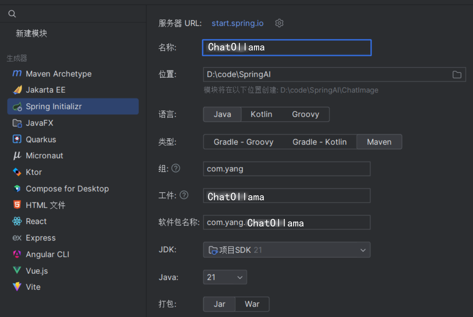Click the Express ex icon

point(17,238)
